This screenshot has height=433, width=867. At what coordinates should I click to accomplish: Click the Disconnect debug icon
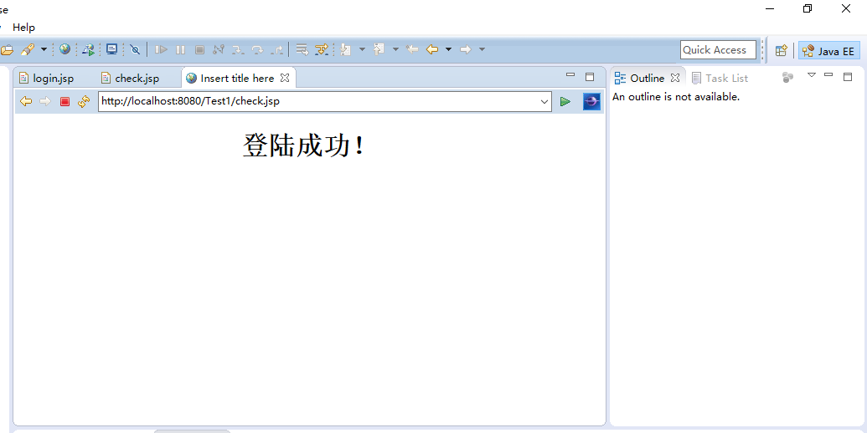coord(219,49)
